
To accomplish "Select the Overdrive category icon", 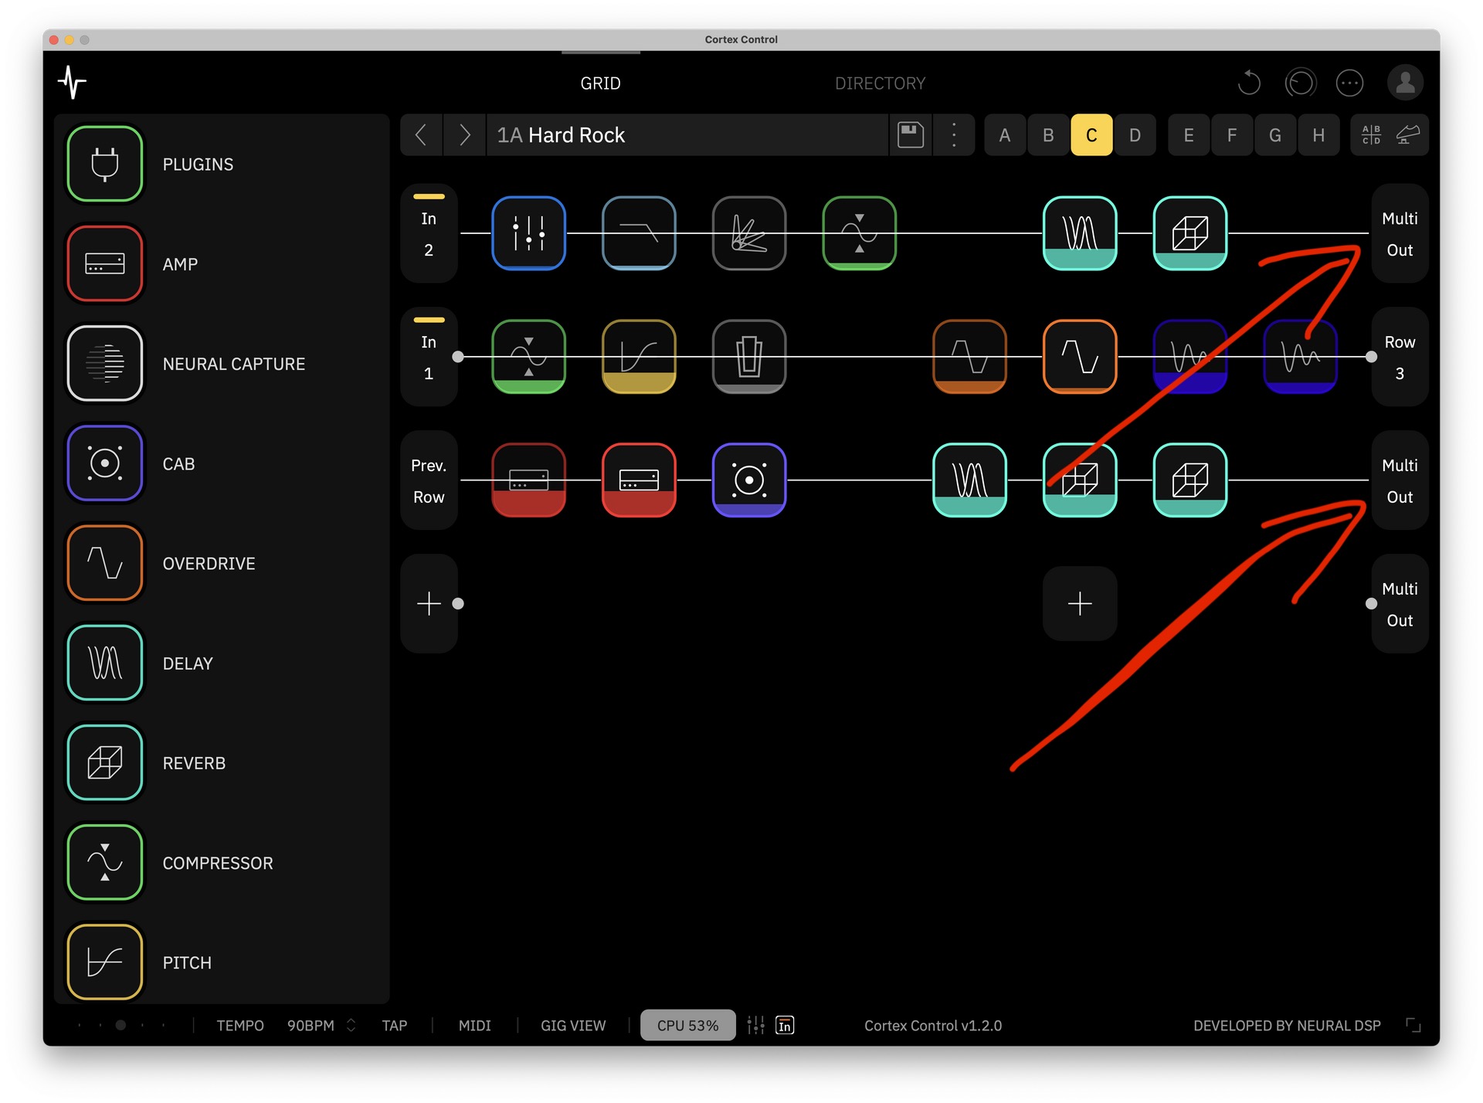I will click(105, 563).
